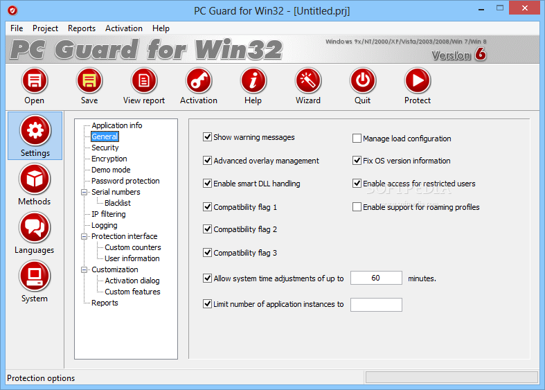
Task: Toggle Limit number of application instances checkbox
Action: (208, 304)
